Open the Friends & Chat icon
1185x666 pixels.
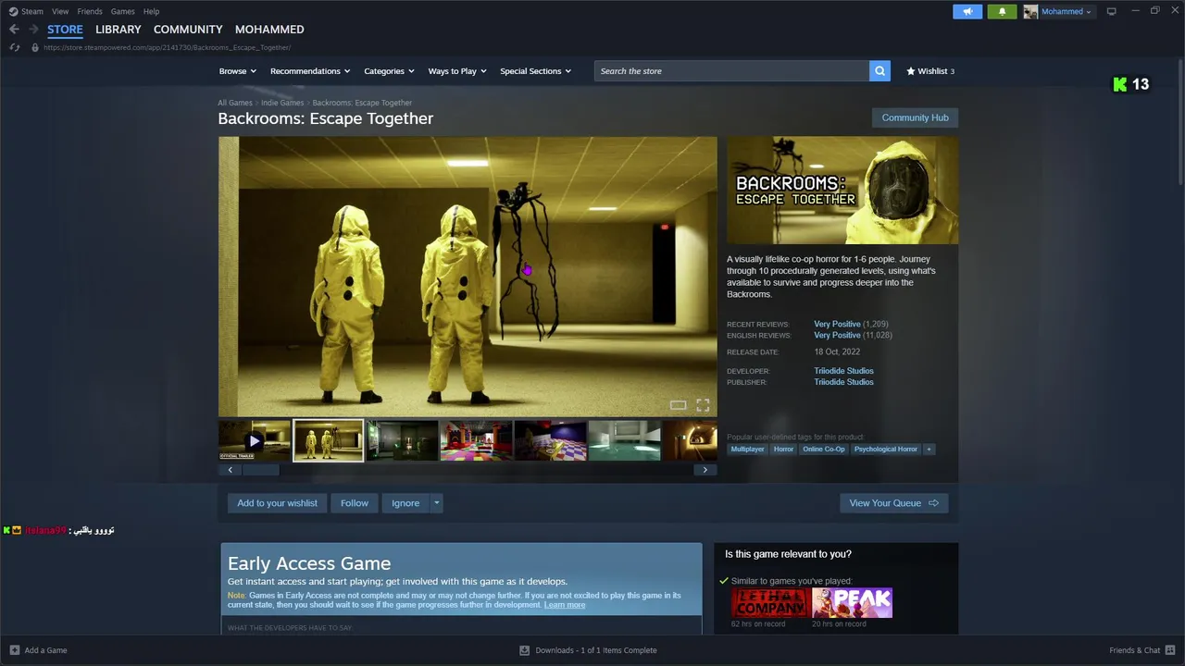(x=1170, y=650)
